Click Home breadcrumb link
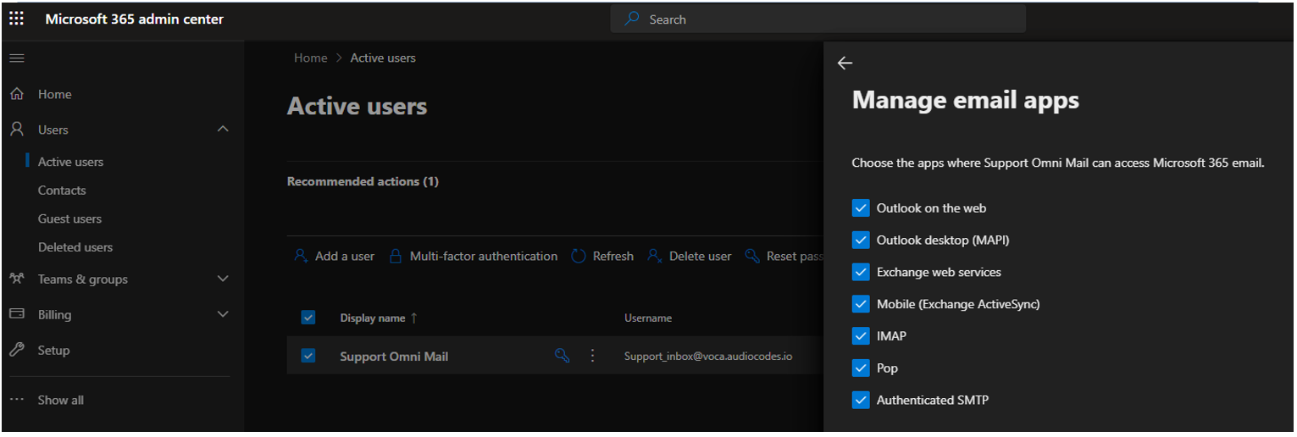This screenshot has height=437, width=1297. (310, 58)
